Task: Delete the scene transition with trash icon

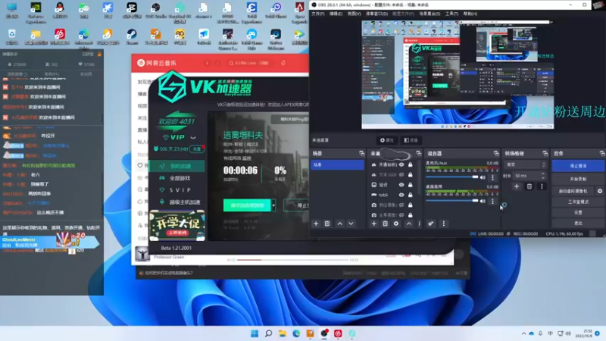Action: (x=529, y=186)
